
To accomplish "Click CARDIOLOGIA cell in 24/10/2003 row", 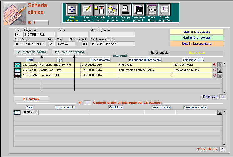I will pos(99,70).
